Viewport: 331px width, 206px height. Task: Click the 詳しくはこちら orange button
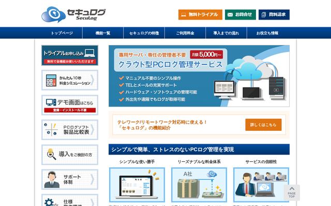tap(263, 125)
